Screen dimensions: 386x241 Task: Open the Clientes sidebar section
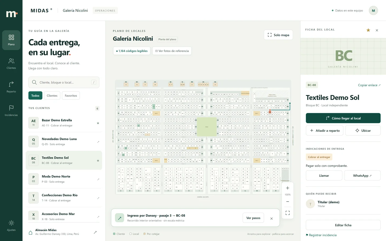pos(11,64)
